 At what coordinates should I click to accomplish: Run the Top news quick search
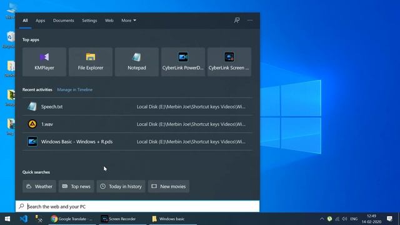pyautogui.click(x=76, y=186)
